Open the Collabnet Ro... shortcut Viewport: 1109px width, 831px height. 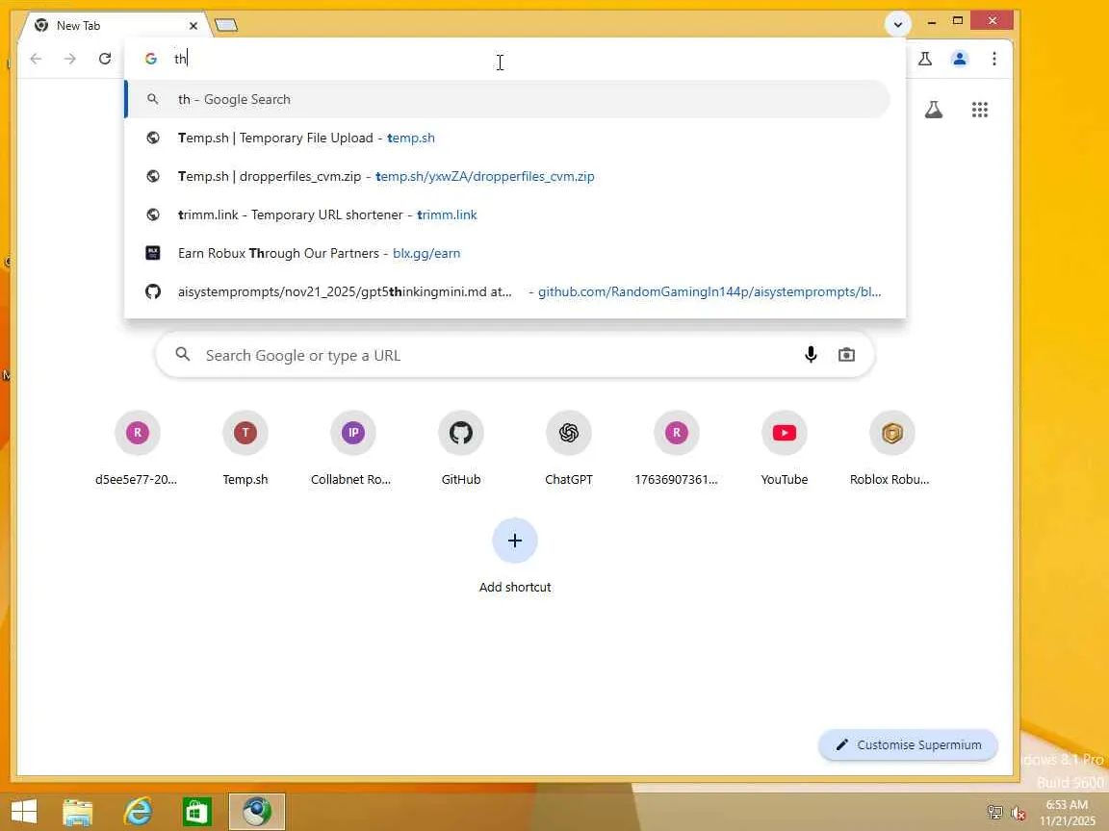[x=353, y=447]
